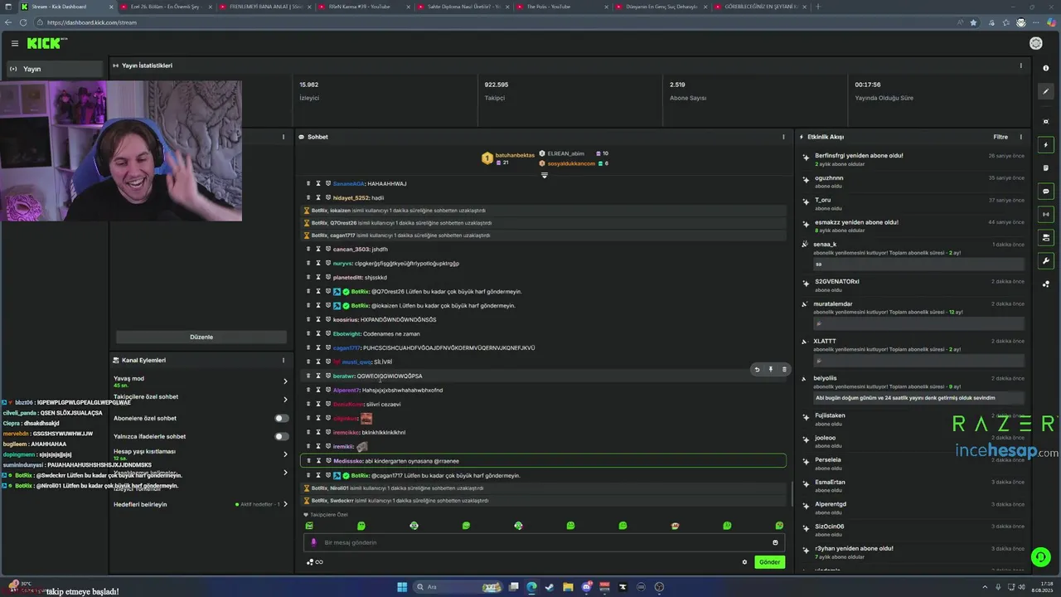1061x597 pixels.
Task: Open the Kanal Eylemleri three-dot menu
Action: 283,360
